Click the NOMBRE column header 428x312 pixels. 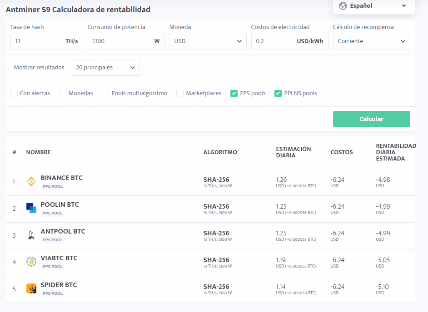[39, 152]
